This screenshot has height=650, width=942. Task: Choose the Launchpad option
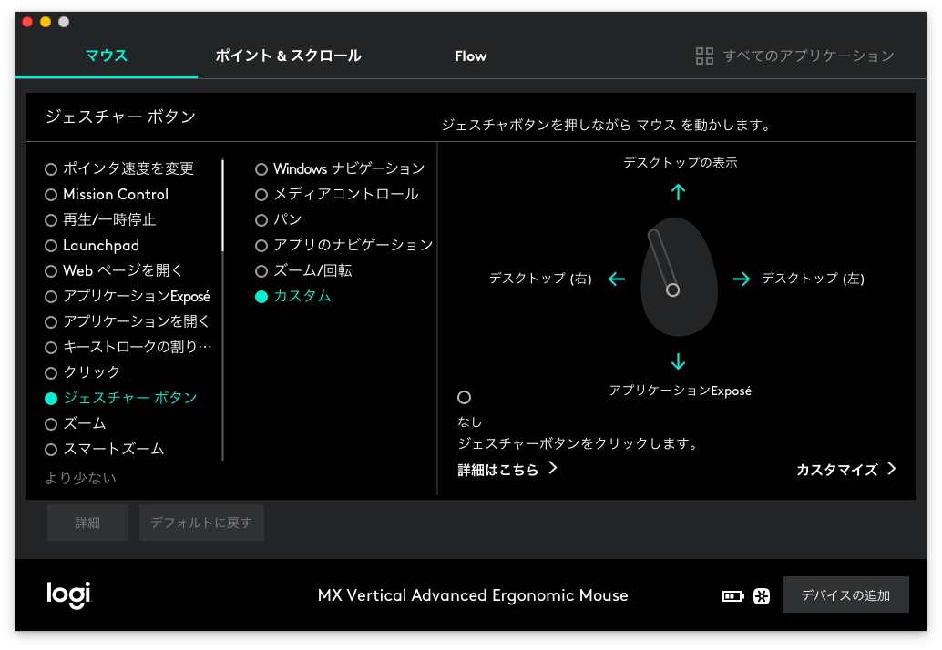click(92, 246)
